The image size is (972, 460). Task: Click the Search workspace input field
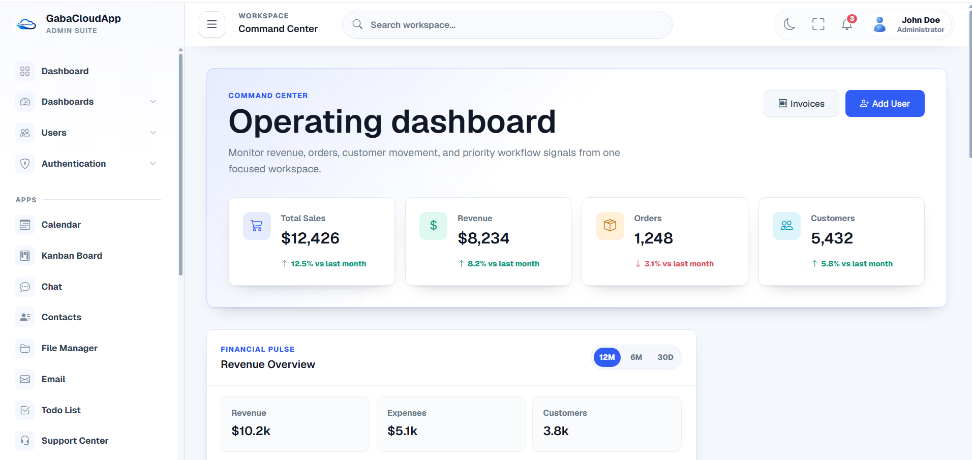507,25
